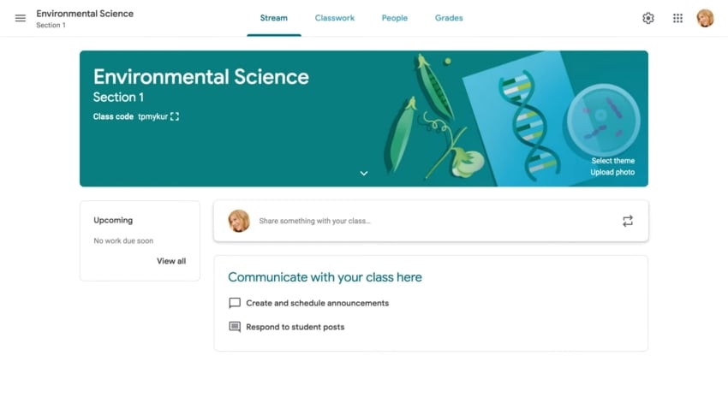Click Select theme on the banner
The image size is (728, 409).
pyautogui.click(x=612, y=161)
